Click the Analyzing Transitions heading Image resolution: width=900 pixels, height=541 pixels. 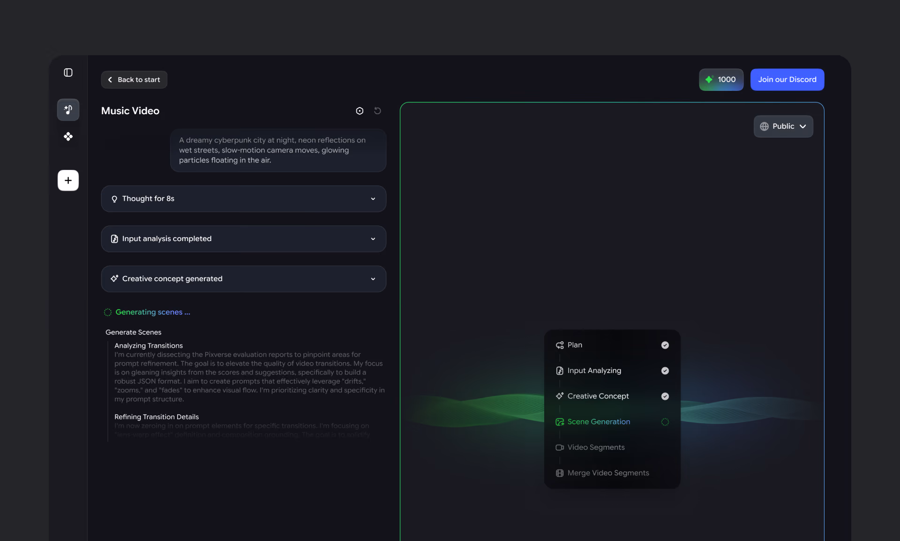point(149,346)
